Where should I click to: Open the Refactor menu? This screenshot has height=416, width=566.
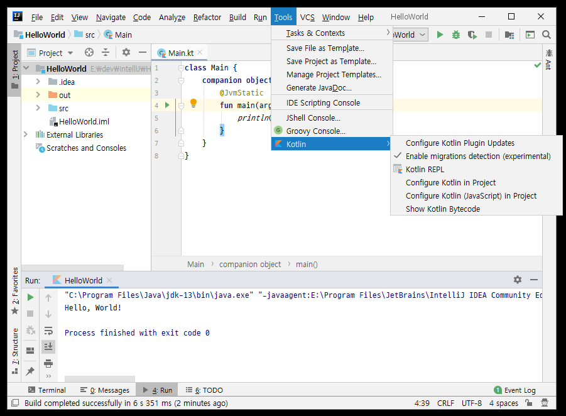[x=207, y=18]
